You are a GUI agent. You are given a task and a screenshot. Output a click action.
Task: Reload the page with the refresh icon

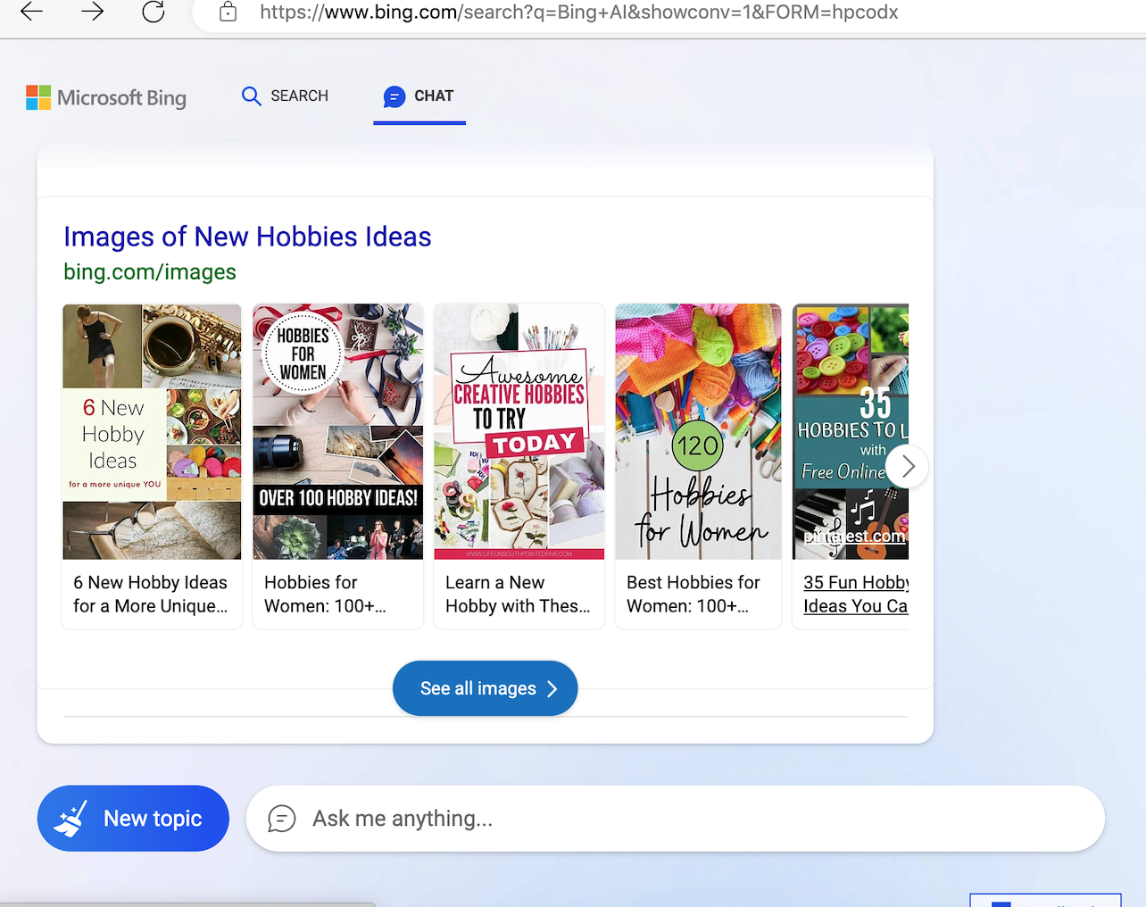(x=154, y=12)
